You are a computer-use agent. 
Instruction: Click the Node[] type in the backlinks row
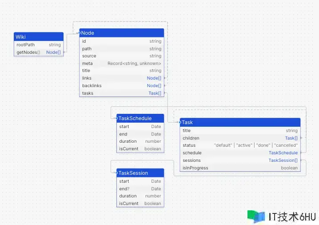coord(154,86)
